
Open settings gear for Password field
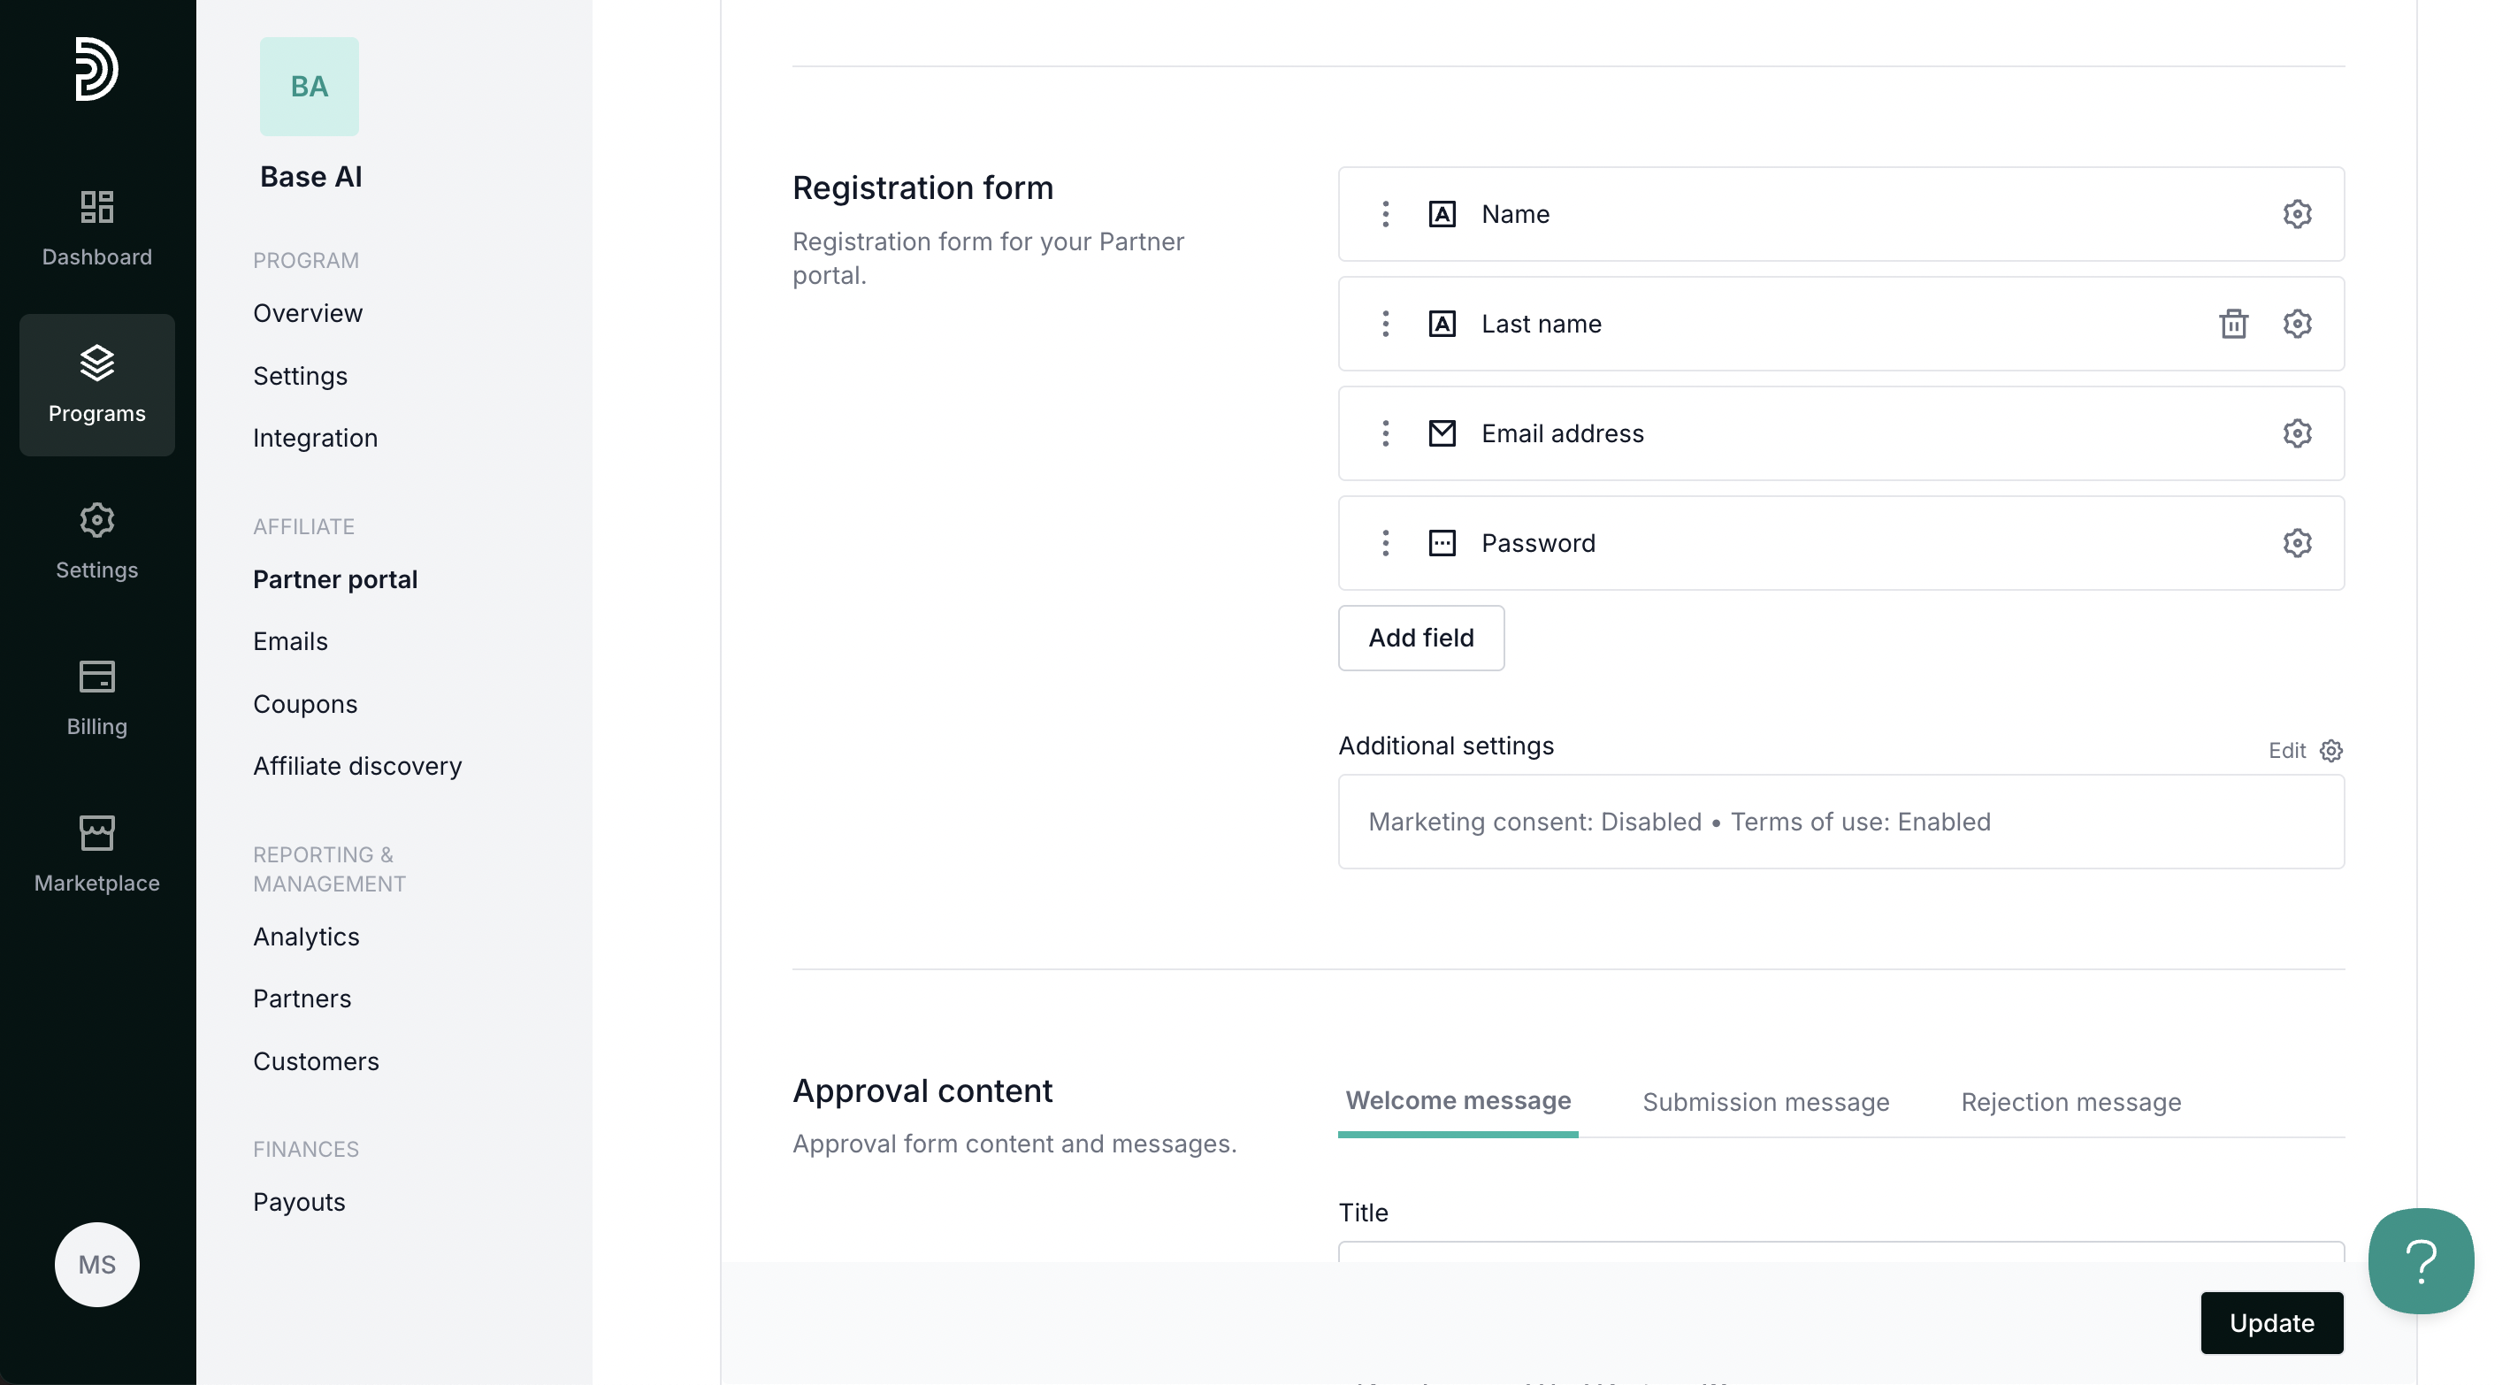2297,543
